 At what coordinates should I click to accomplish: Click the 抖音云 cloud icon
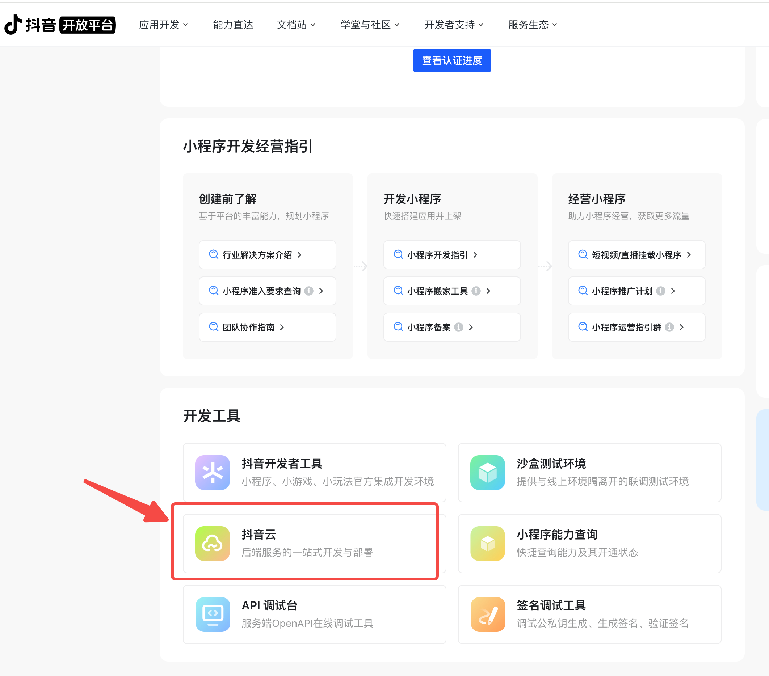[212, 543]
